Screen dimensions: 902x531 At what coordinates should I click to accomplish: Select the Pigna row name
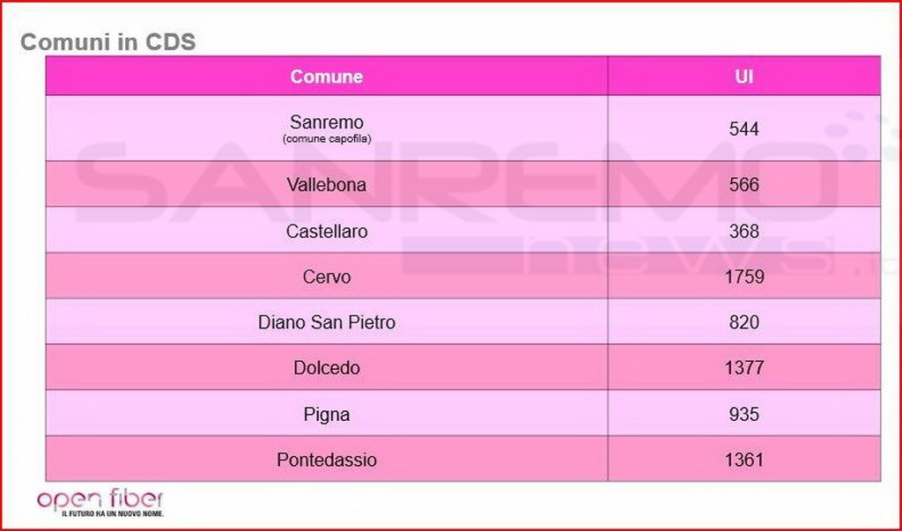pos(327,414)
